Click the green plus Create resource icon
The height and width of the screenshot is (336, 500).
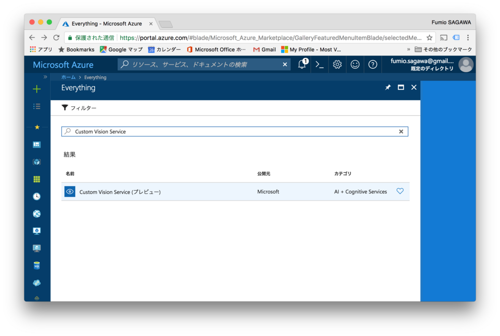point(37,89)
